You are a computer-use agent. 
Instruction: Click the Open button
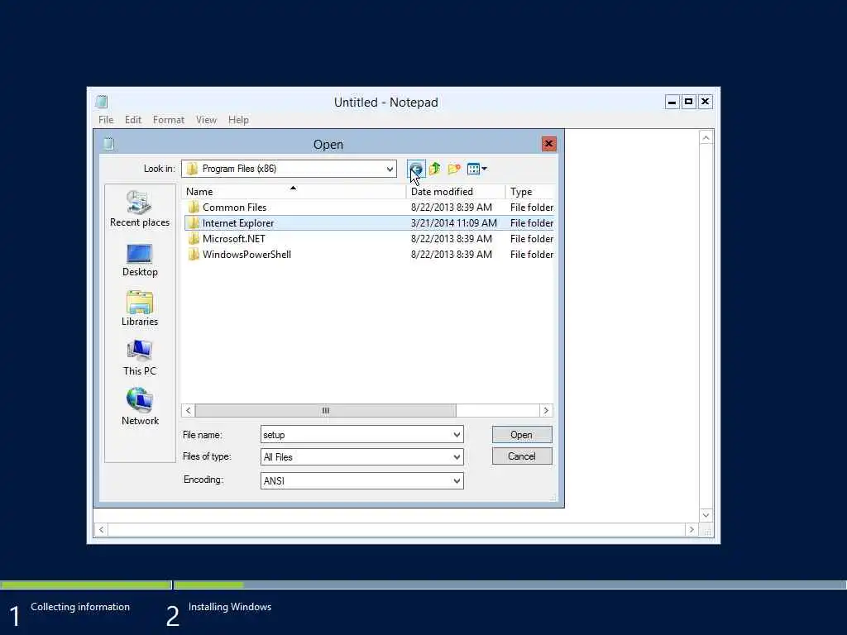click(x=522, y=435)
